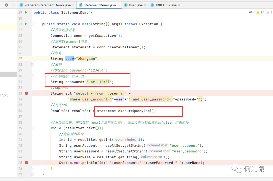
Task: Click the "select * from h_user" string
Action: pyautogui.click(x=100, y=93)
